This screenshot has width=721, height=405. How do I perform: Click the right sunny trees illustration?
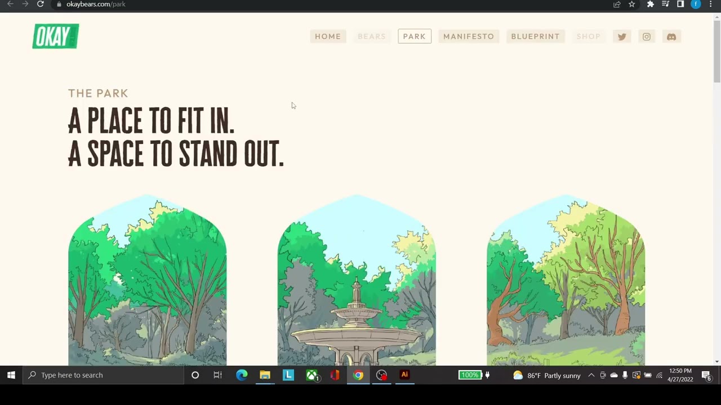click(566, 280)
